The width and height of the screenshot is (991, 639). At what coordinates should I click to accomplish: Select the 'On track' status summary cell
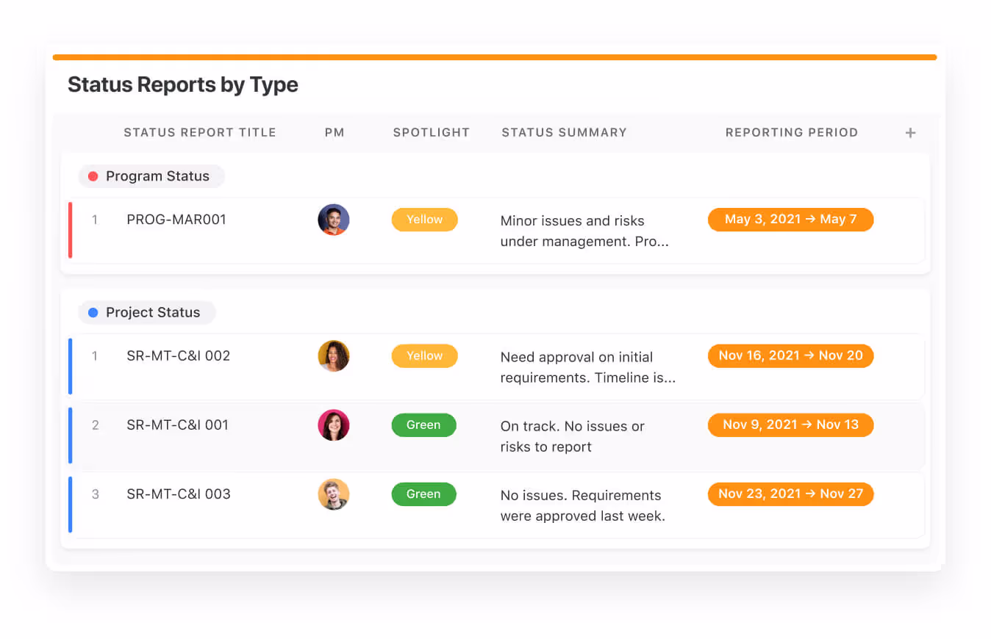coord(572,436)
